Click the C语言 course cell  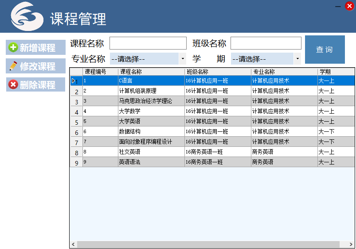pyautogui.click(x=151, y=80)
